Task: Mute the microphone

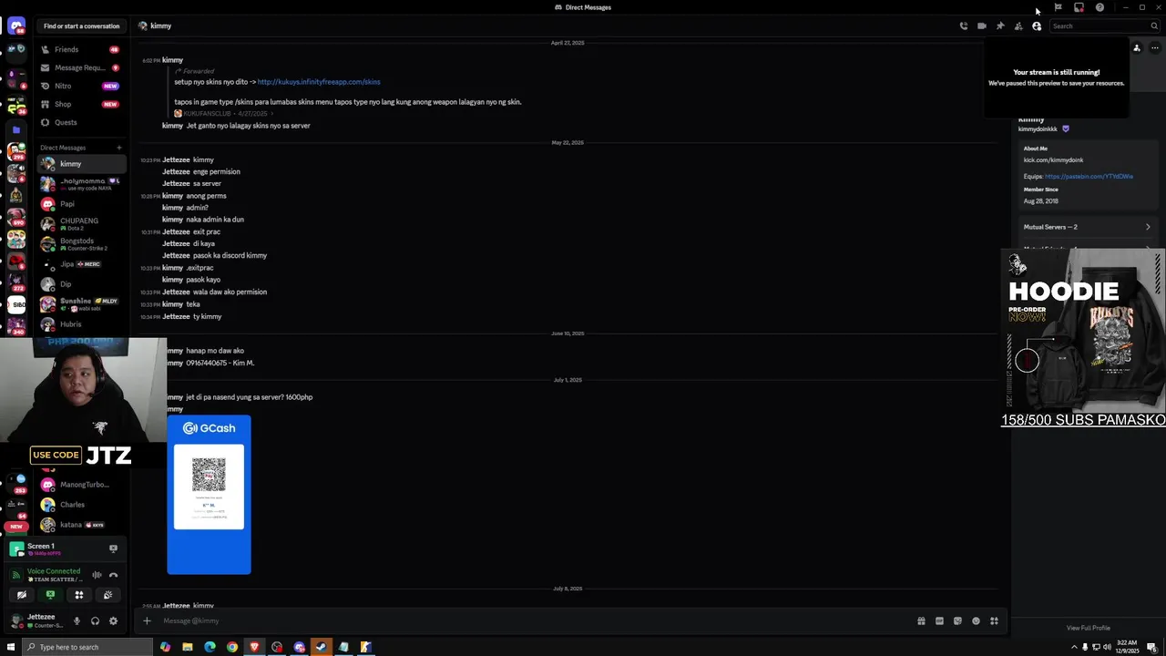Action: (x=77, y=621)
